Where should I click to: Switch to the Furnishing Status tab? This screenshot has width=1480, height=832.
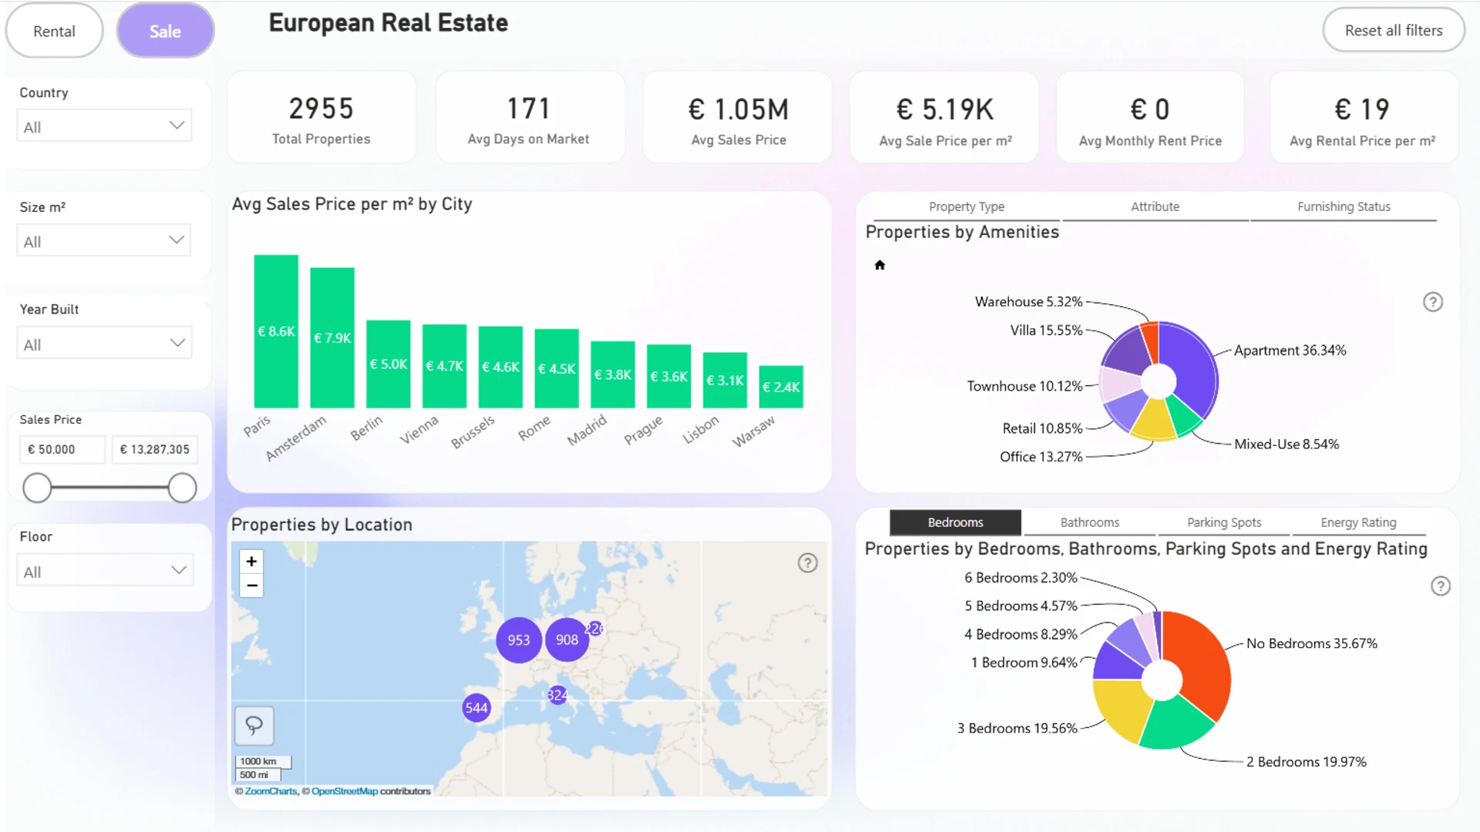[x=1343, y=206]
